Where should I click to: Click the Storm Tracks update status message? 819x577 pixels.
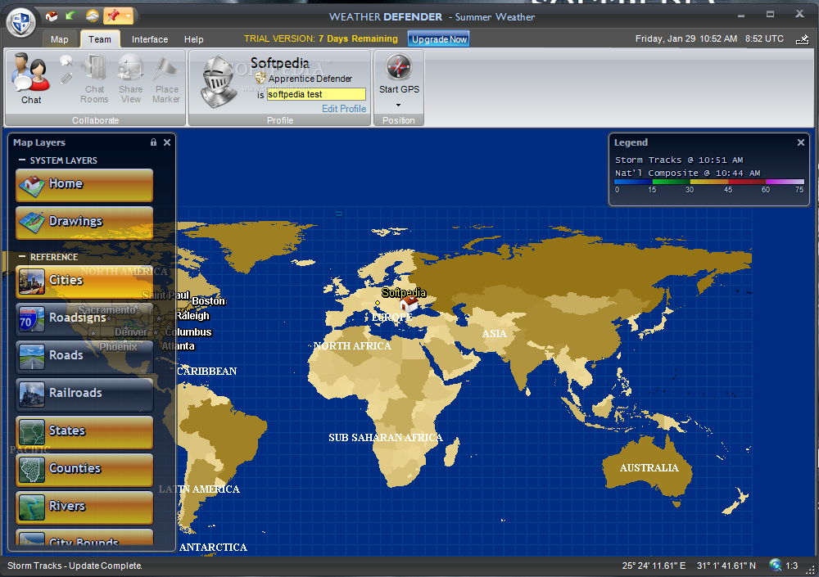75,566
